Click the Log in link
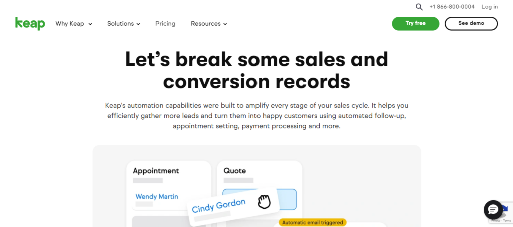The height and width of the screenshot is (227, 513). click(x=489, y=7)
